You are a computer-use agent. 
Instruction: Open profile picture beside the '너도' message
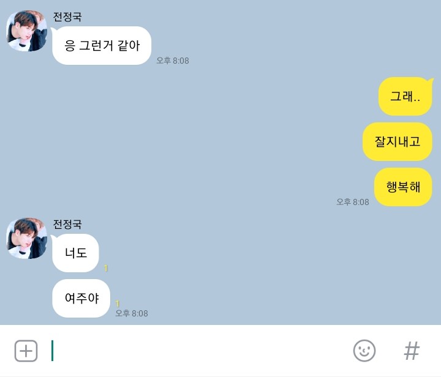(27, 238)
